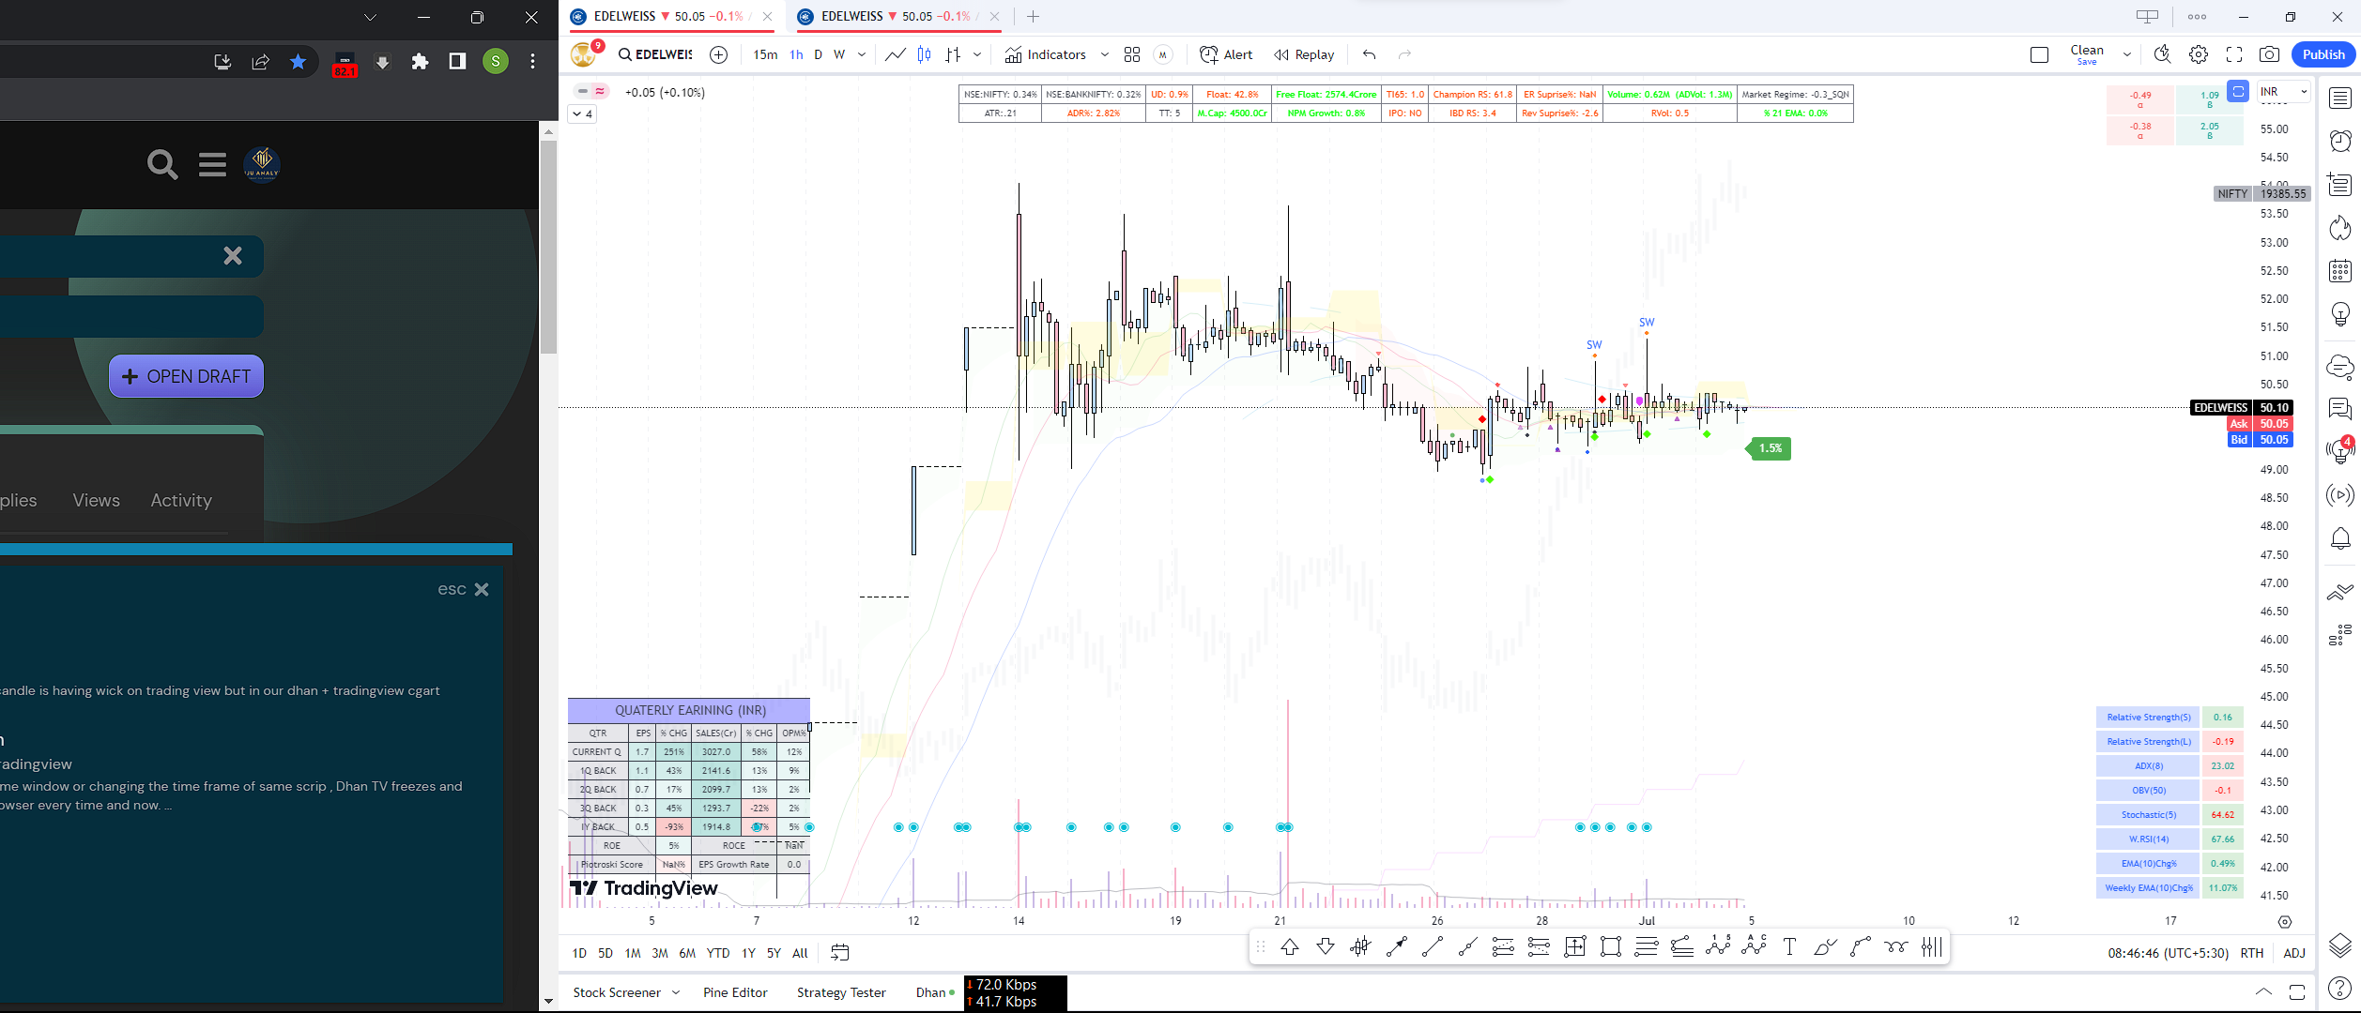Open the Dhan trading panel tab
This screenshot has width=2361, height=1013.
click(x=935, y=992)
